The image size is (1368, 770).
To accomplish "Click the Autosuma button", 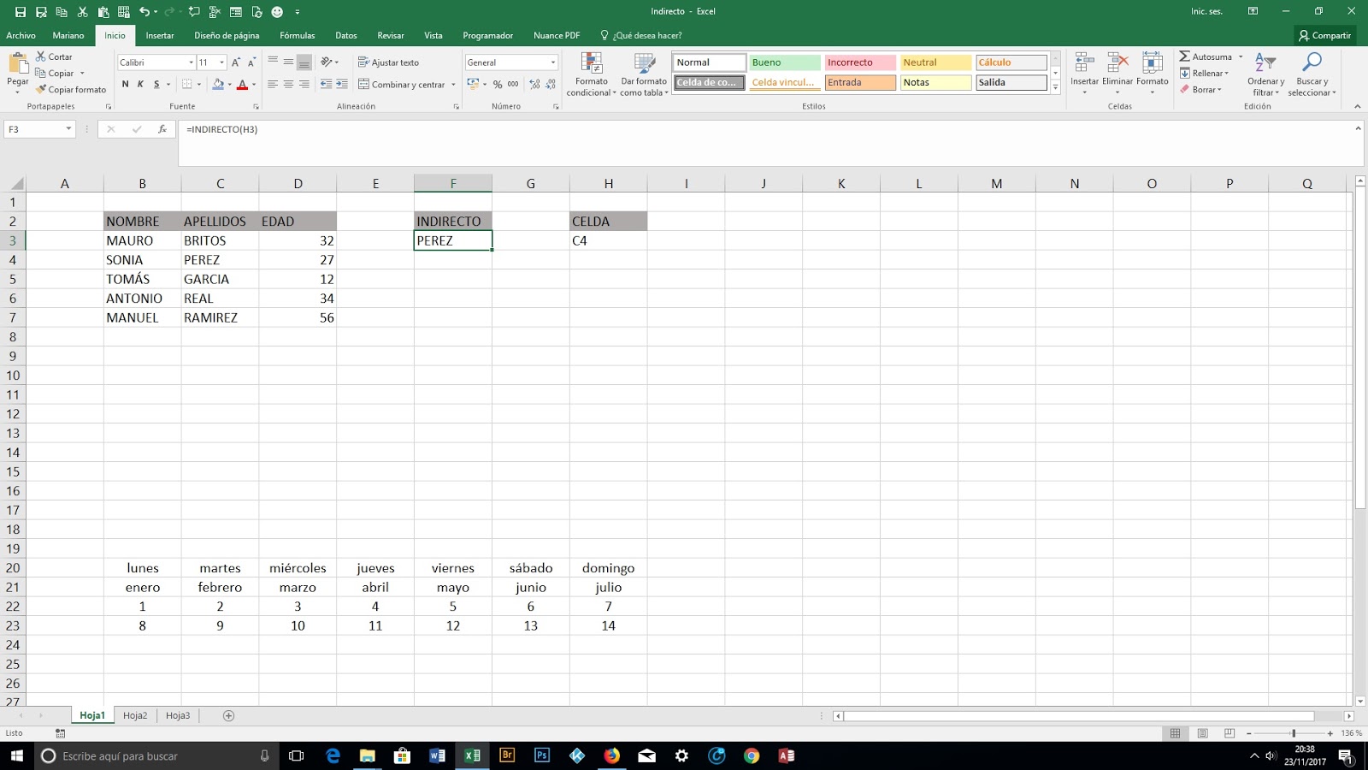I will (x=1206, y=56).
